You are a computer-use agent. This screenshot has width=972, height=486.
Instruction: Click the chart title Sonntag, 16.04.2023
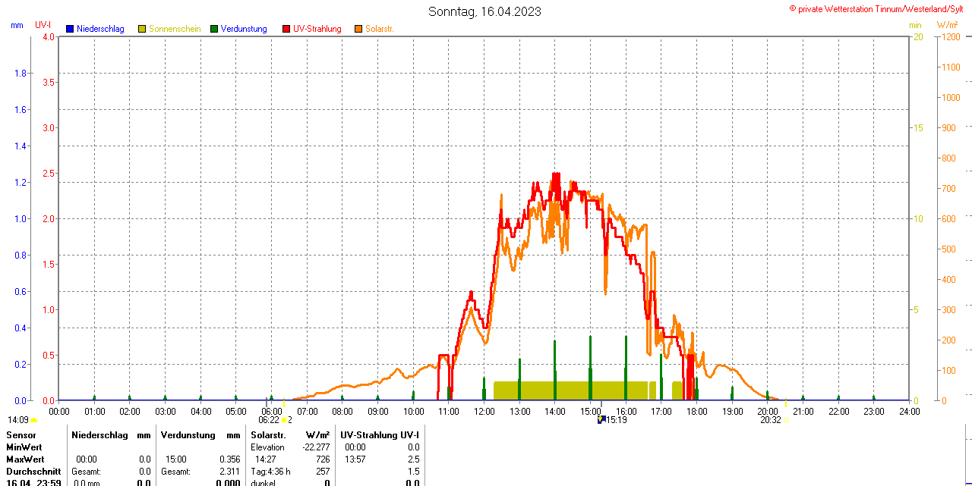click(485, 11)
